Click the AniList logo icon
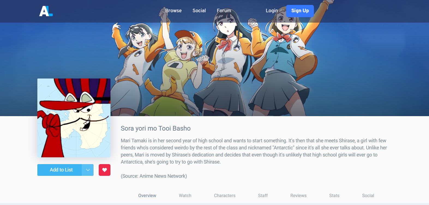The width and height of the screenshot is (429, 205). 46,11
